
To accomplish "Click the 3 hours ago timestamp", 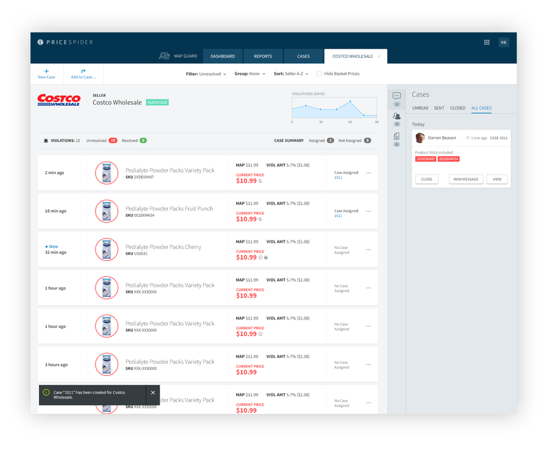I will tap(56, 365).
